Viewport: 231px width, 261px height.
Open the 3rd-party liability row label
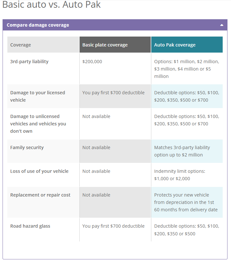pyautogui.click(x=29, y=61)
